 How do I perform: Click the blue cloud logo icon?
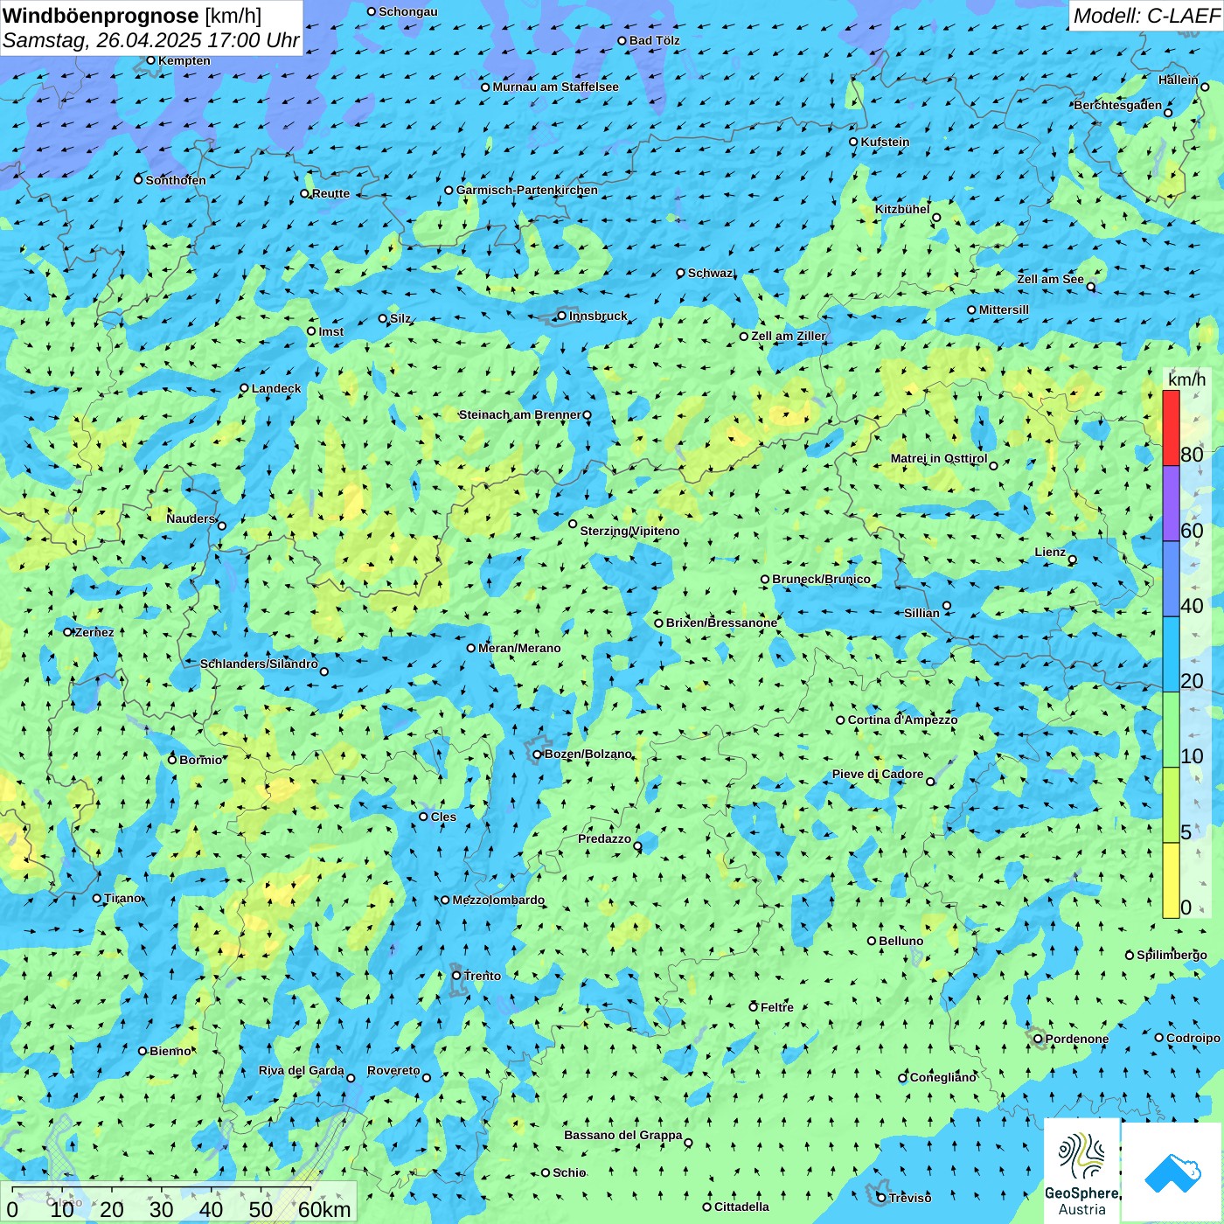point(1172,1173)
